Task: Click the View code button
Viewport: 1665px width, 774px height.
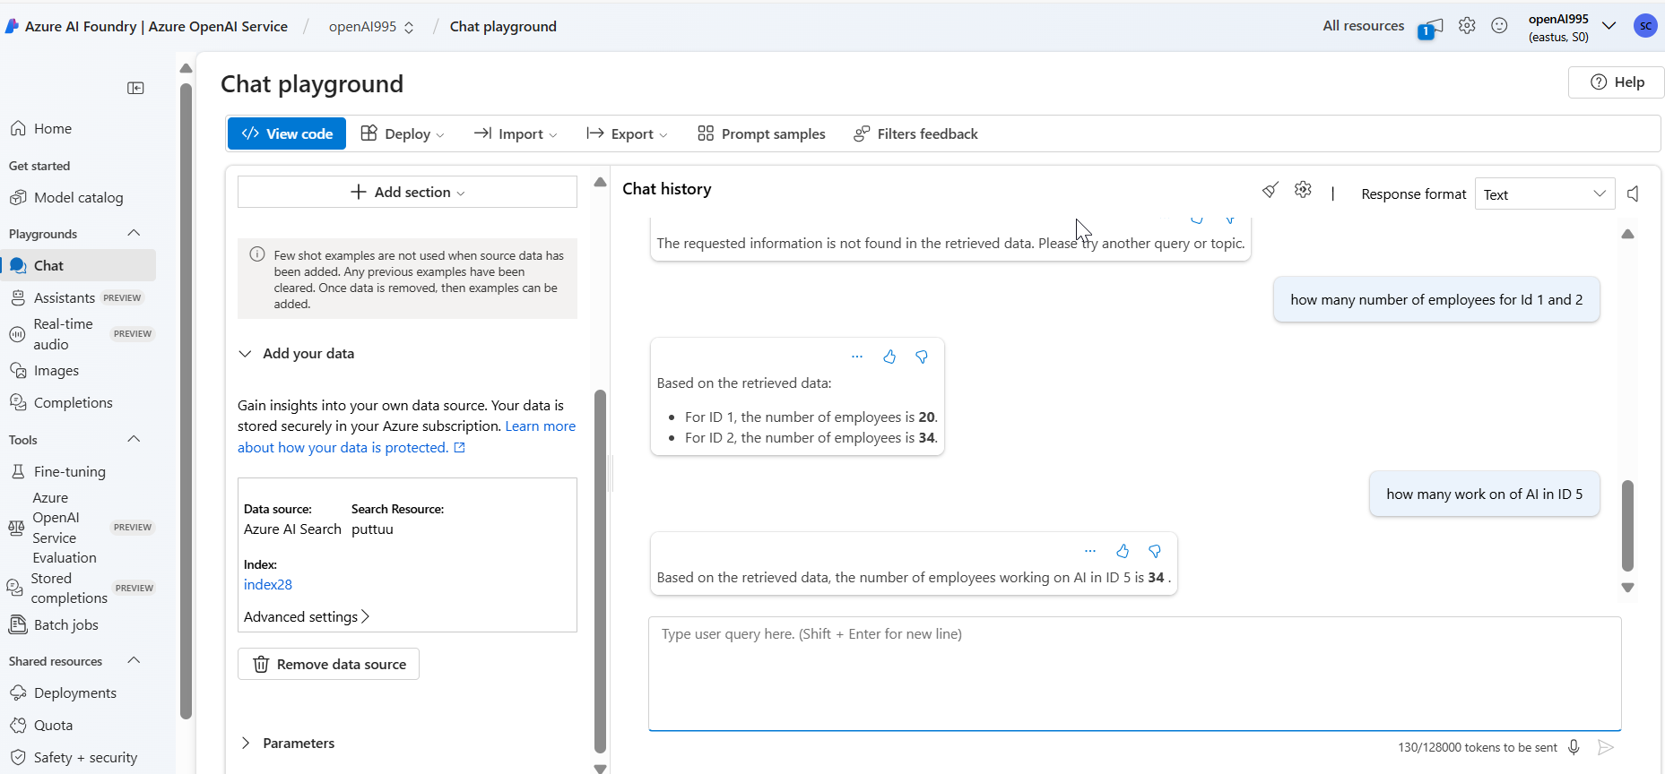Action: coord(287,133)
